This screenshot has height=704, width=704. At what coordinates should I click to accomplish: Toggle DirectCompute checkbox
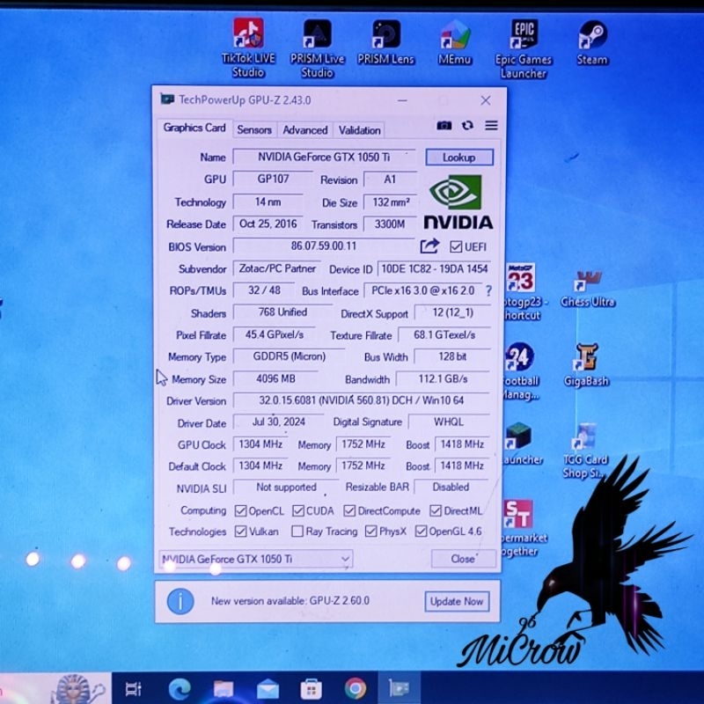(x=349, y=511)
